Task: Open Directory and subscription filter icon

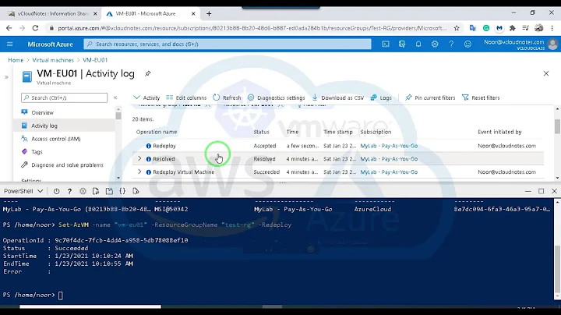Action: tap(402, 44)
